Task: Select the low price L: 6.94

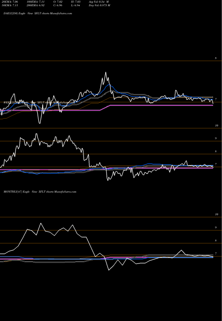Action: click(76, 5)
